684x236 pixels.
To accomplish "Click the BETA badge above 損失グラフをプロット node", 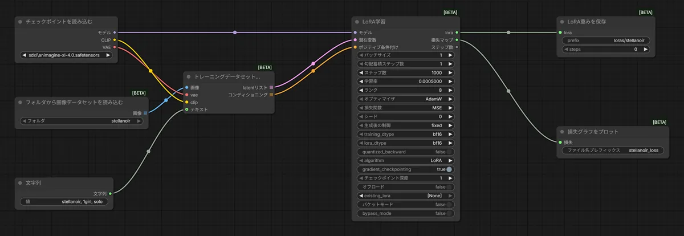I will coord(659,122).
